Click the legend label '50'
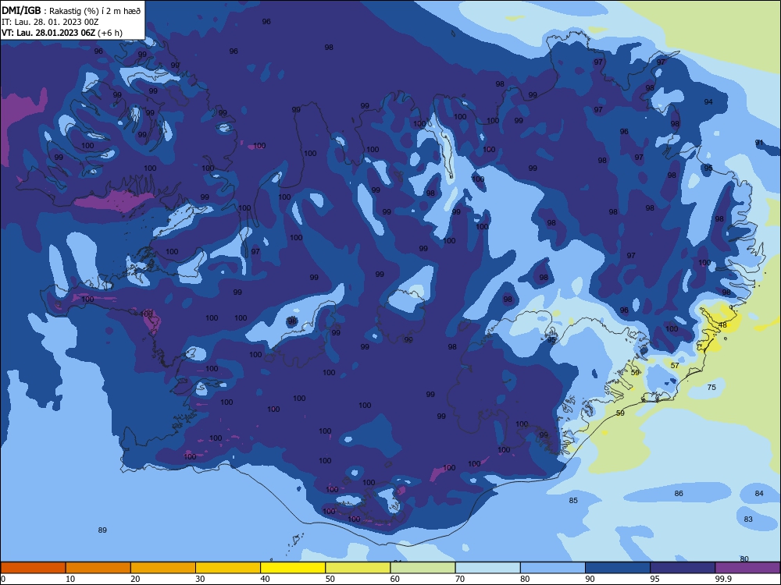 click(x=330, y=579)
